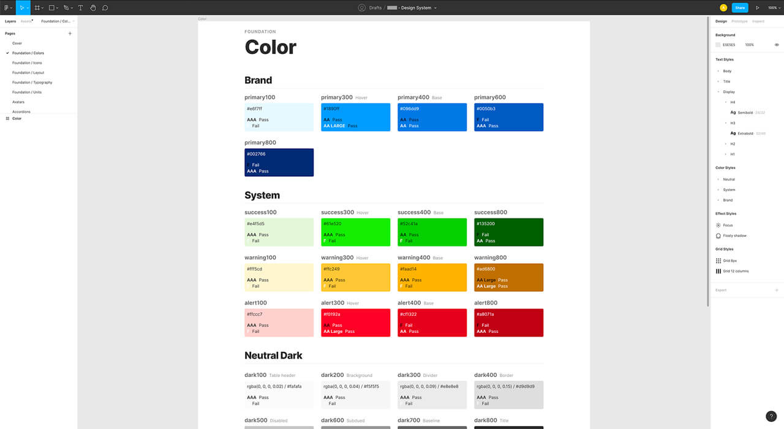Select the Pen tool
This screenshot has height=429, width=784.
(x=66, y=7)
